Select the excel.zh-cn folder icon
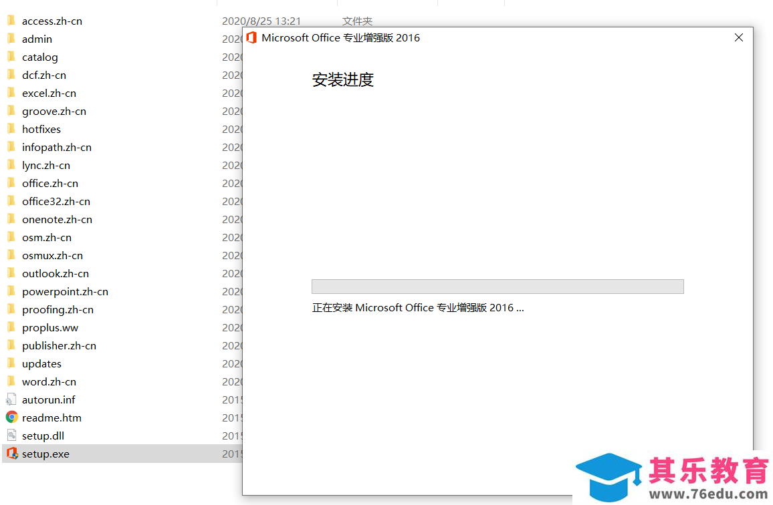 click(x=11, y=93)
